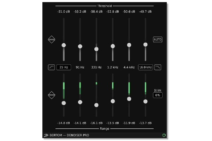Click the -13.7 dB range value
212x141 pixels.
[145, 123]
